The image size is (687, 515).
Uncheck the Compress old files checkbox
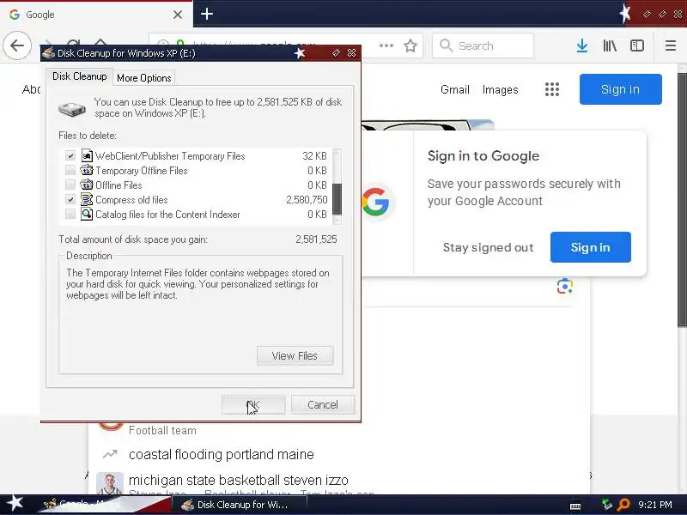pos(70,200)
